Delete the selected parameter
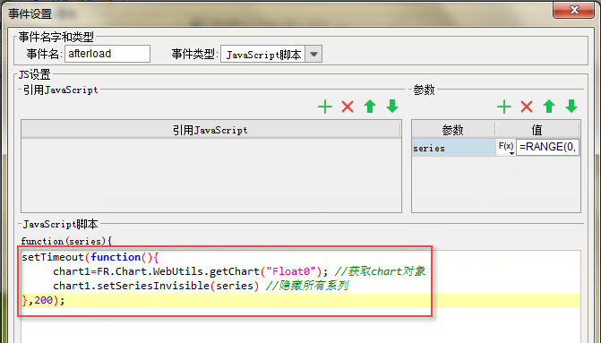The width and height of the screenshot is (601, 343). point(527,107)
